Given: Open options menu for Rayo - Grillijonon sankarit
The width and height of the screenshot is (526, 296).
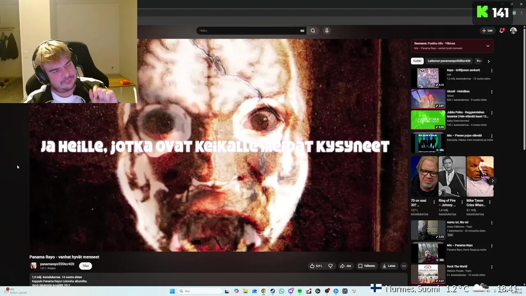Looking at the screenshot, I should tap(491, 71).
